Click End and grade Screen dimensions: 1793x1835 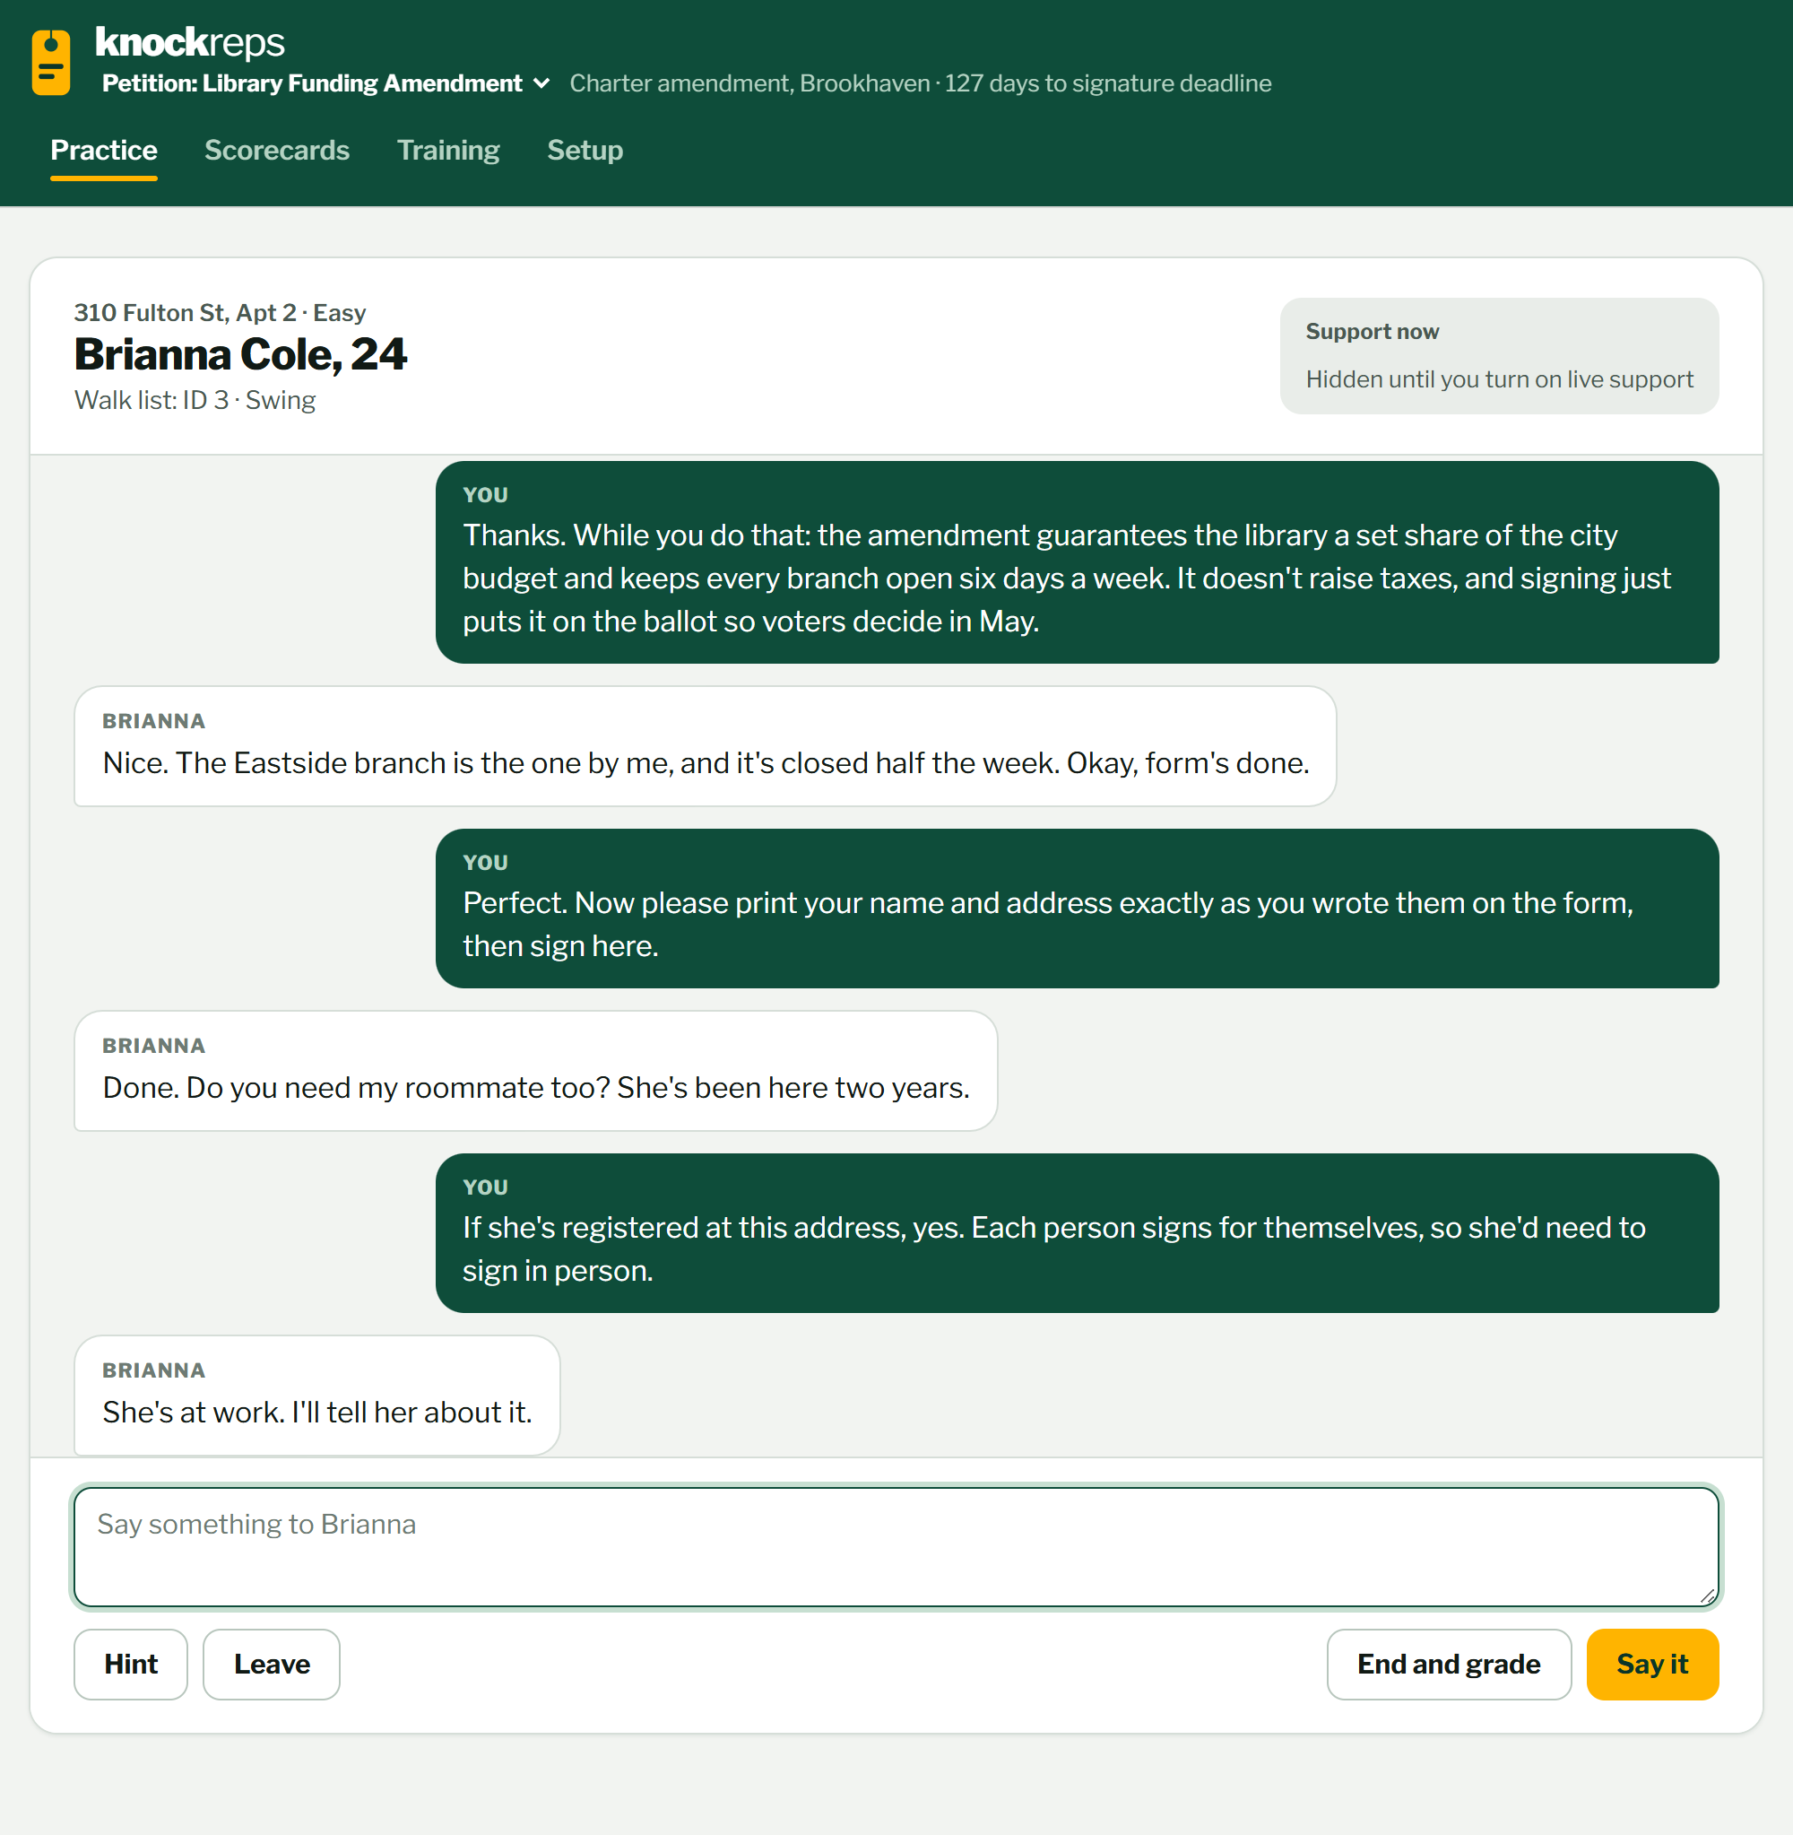[x=1449, y=1664]
